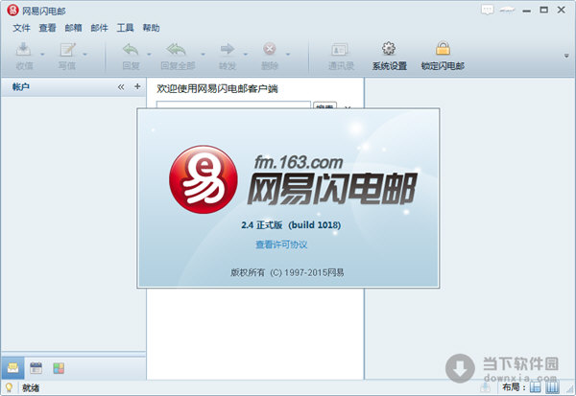This screenshot has width=576, height=396.
Task: Click the 转发 forward icon
Action: (x=228, y=49)
